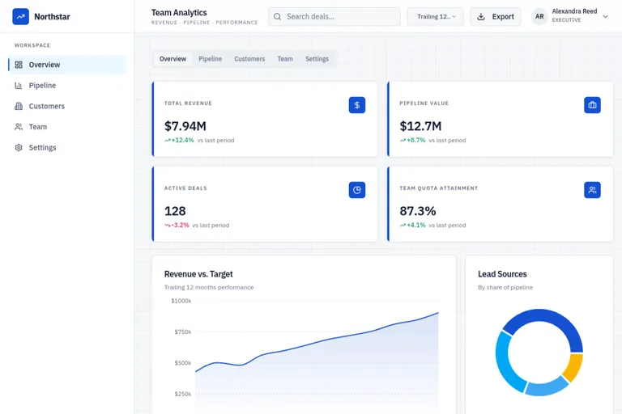Click the trend arrow beside +4.1%
Viewport: 622px width, 414px height.
tap(403, 225)
